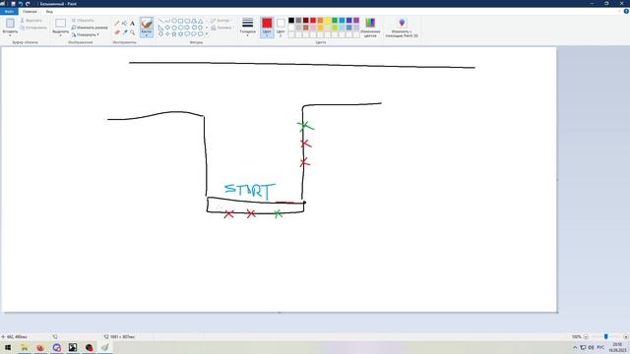This screenshot has height=354, width=630.
Task: Open the Windows Start menu
Action: tap(8, 347)
